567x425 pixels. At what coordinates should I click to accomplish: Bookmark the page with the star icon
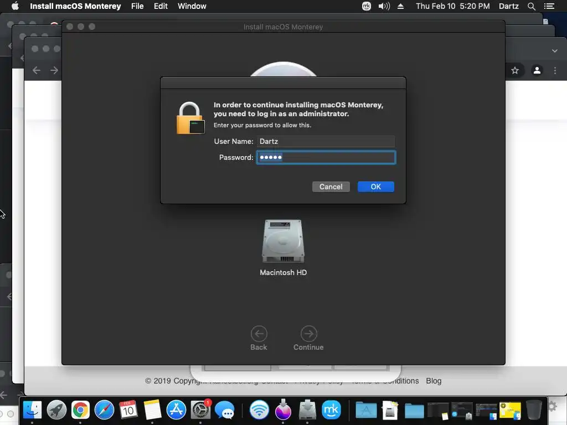515,70
